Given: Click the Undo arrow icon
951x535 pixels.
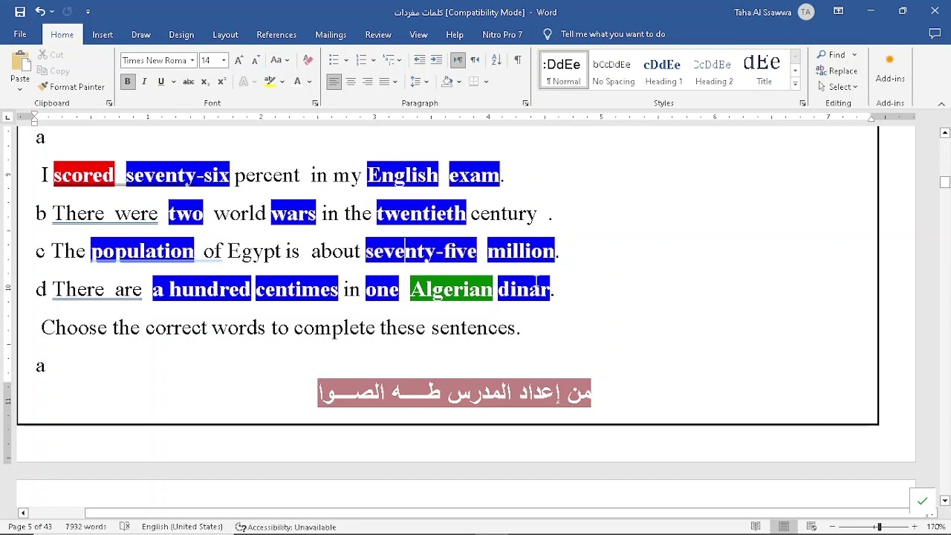Looking at the screenshot, I should (x=40, y=12).
